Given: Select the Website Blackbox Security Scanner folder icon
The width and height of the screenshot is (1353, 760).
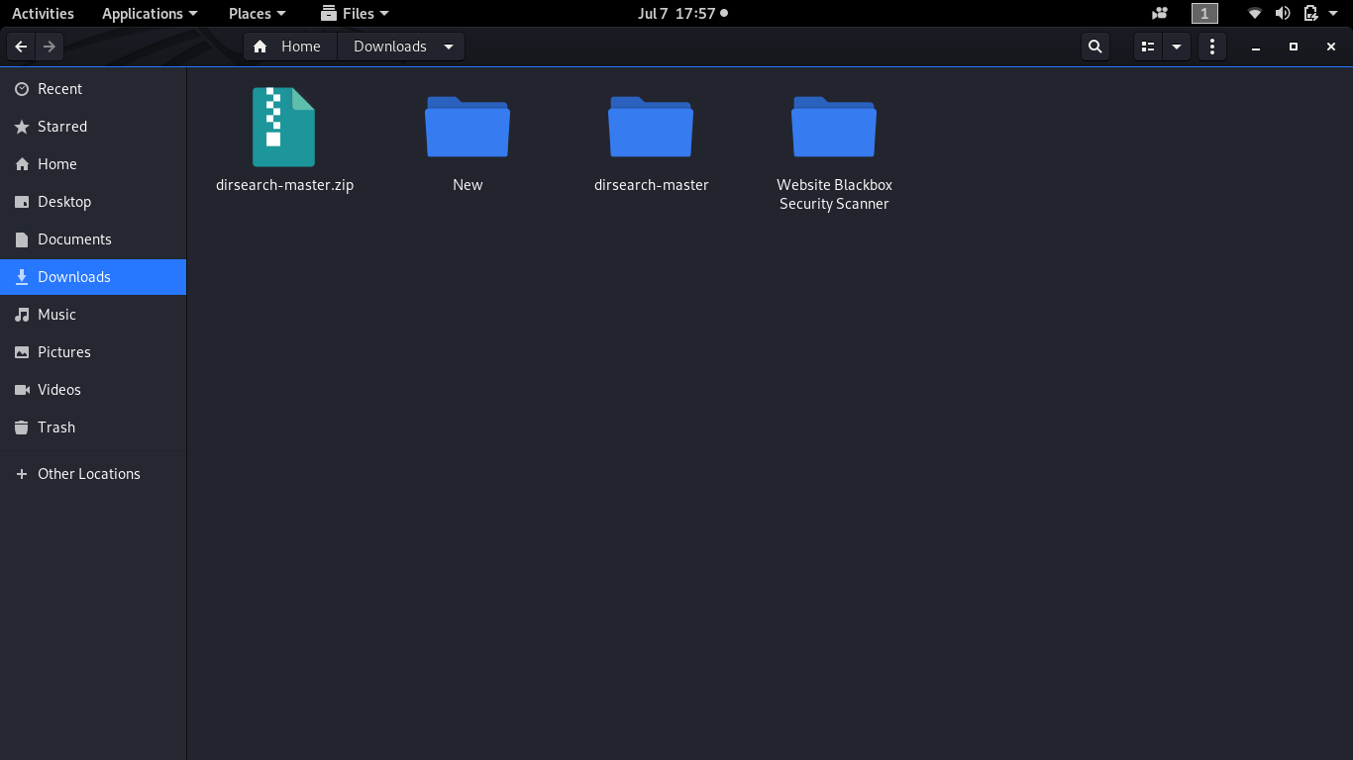Looking at the screenshot, I should [834, 127].
